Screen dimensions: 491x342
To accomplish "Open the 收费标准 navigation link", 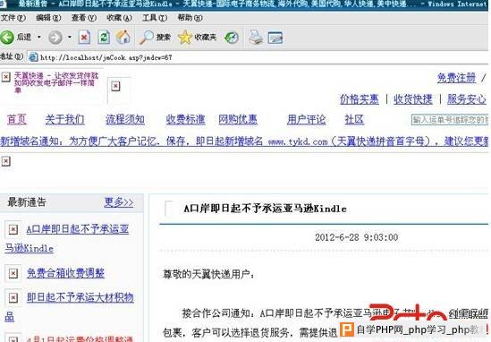I will coord(186,119).
